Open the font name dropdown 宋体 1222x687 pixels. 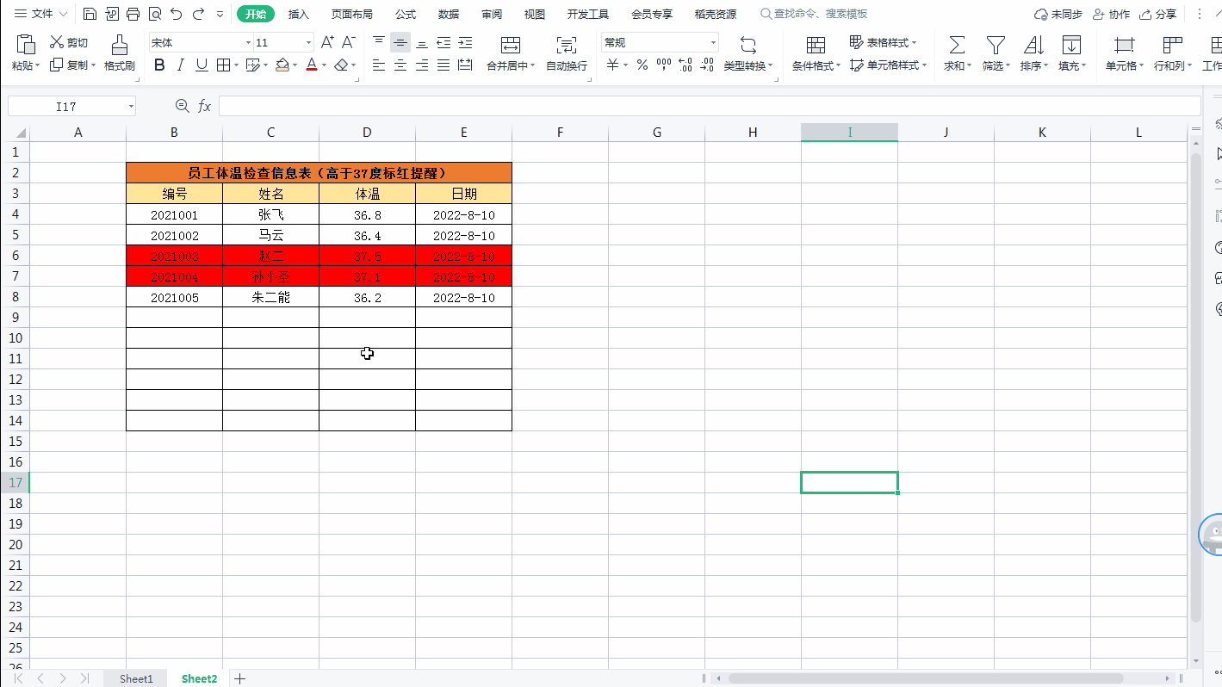pos(248,43)
